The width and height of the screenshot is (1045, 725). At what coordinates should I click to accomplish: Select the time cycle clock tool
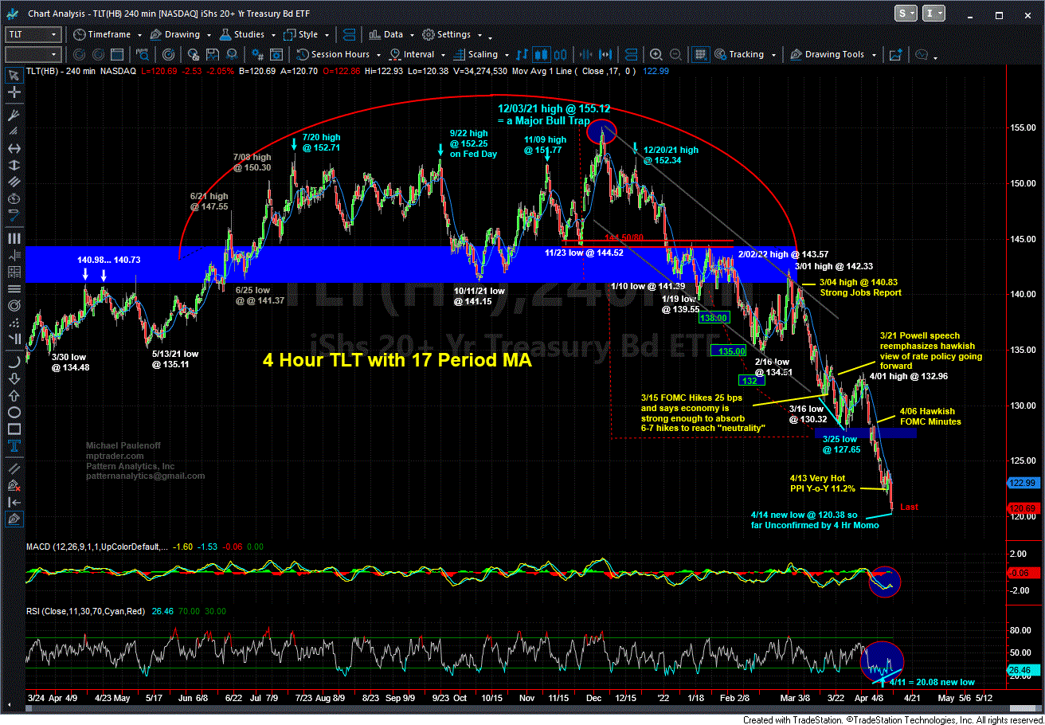(14, 200)
